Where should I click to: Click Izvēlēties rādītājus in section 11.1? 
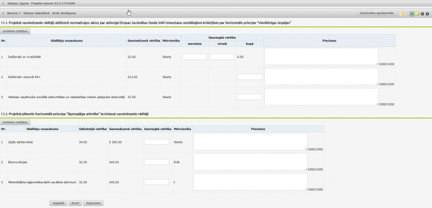[16, 31]
